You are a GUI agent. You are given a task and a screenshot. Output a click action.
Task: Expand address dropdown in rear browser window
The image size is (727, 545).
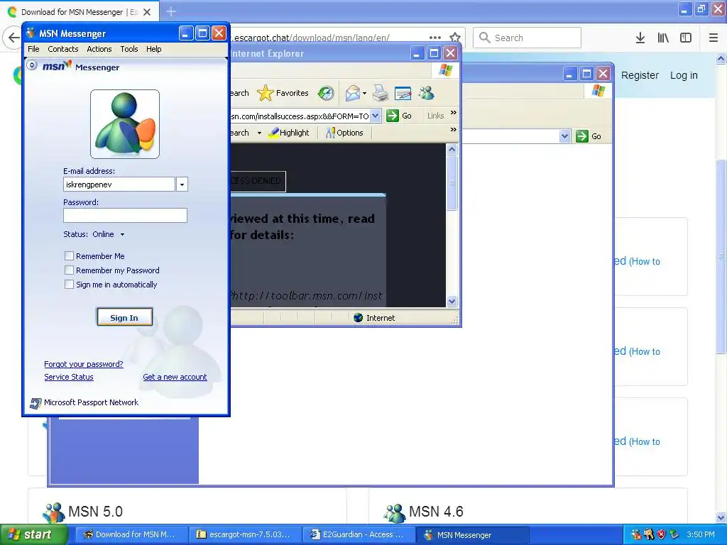coord(564,136)
